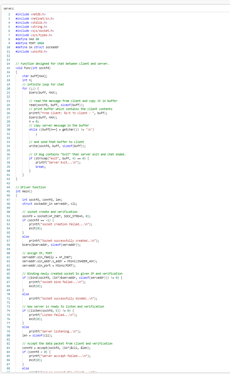Click the 'char buff[MAX];' line
The image size is (230, 374).
pos(35,76)
